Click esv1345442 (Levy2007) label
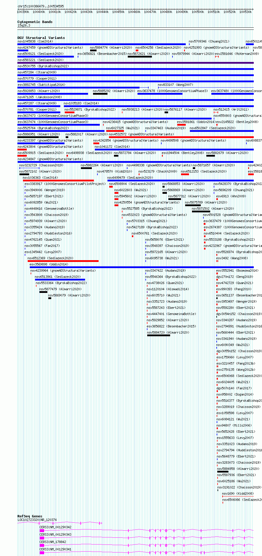 (x=43, y=252)
